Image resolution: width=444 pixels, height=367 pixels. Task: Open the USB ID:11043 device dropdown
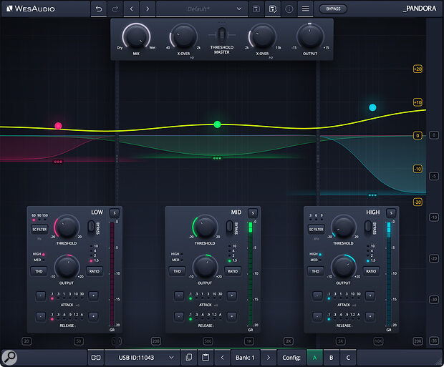point(142,358)
